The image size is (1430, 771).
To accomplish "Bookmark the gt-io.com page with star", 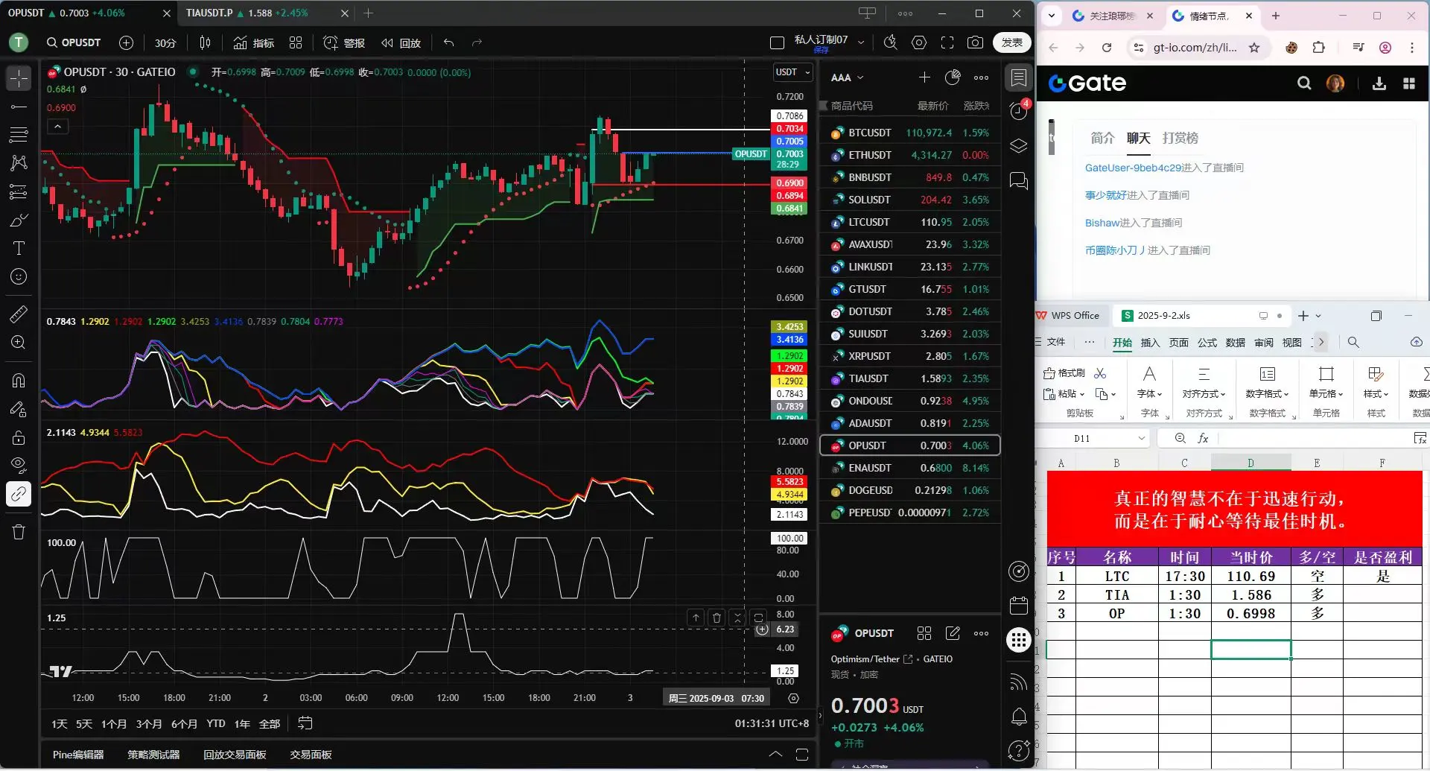I will point(1254,48).
